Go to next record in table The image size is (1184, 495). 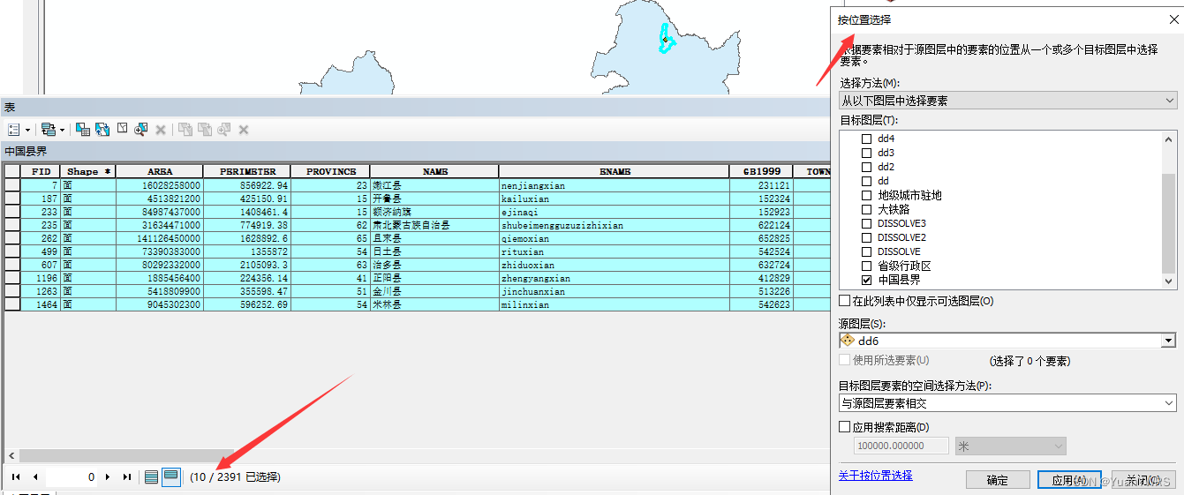pos(108,476)
